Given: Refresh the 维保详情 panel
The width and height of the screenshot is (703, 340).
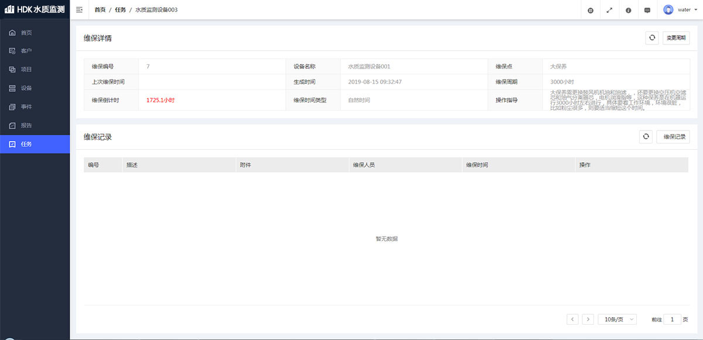Looking at the screenshot, I should (x=651, y=38).
